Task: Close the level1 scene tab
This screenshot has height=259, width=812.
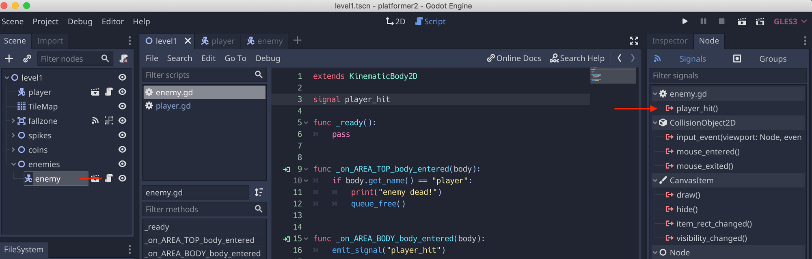Action: (188, 41)
